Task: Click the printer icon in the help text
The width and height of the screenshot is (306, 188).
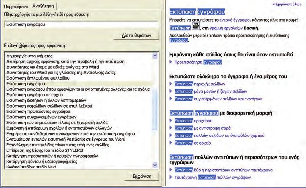Action: [x=196, y=26]
